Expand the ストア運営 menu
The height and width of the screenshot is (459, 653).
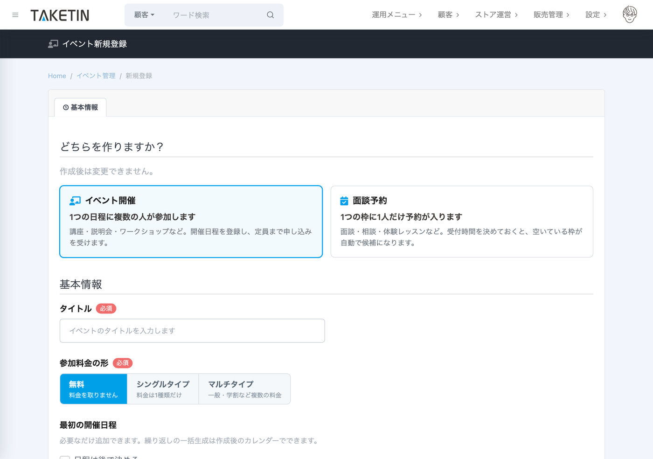[x=497, y=15]
